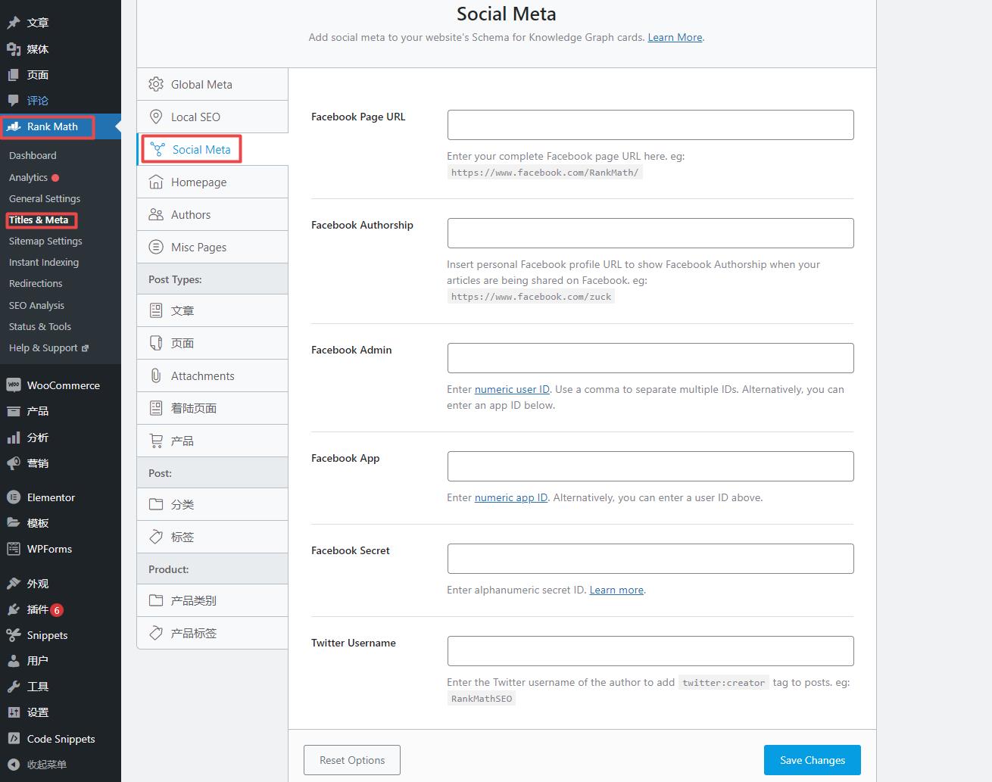Open the 产品类别 product category tab
The image size is (992, 782).
tap(212, 600)
